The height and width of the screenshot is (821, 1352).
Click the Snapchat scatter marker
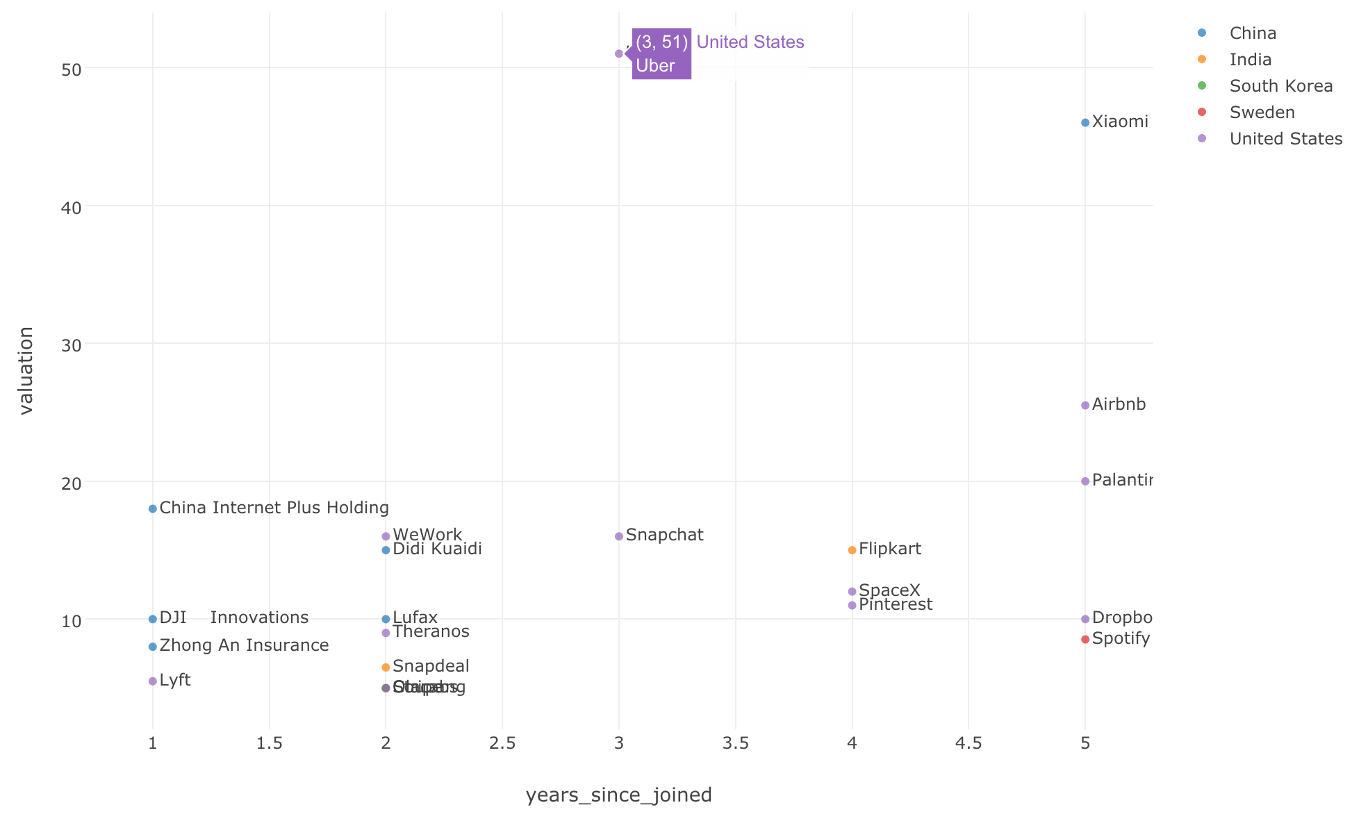(x=619, y=536)
